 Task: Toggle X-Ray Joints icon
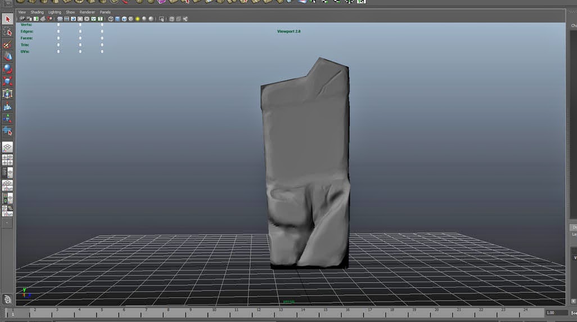click(185, 19)
